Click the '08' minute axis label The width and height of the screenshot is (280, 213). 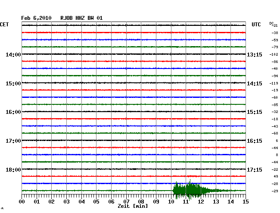coord(141,202)
